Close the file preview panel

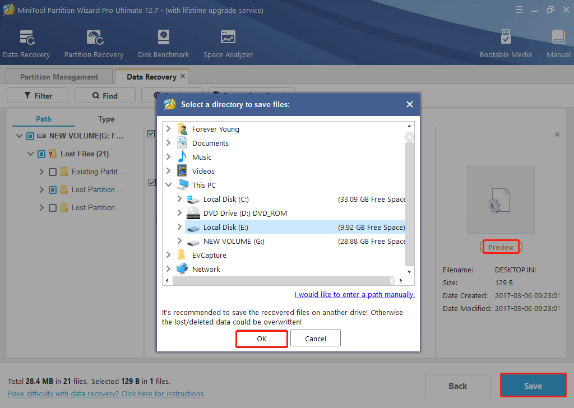click(557, 135)
